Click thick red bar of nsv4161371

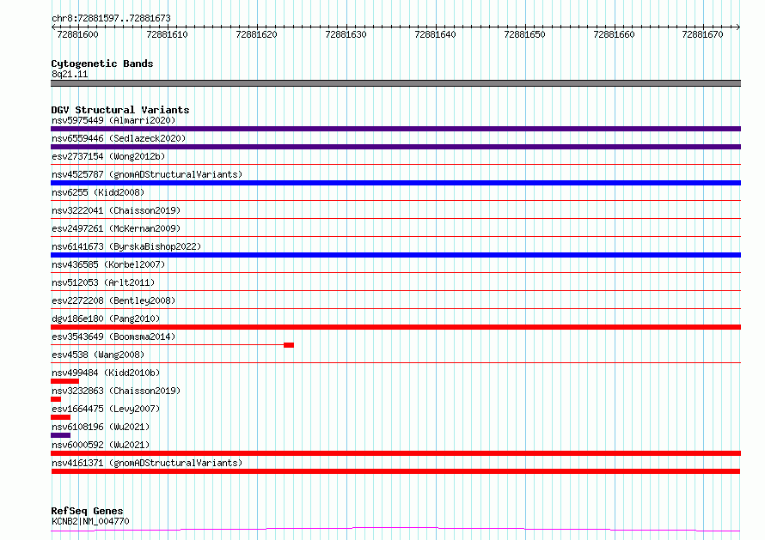(395, 471)
